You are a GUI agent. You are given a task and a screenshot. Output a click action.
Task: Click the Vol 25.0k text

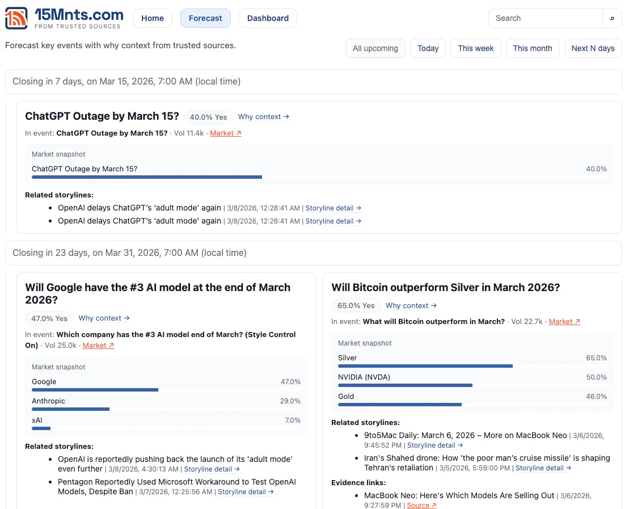pos(61,346)
